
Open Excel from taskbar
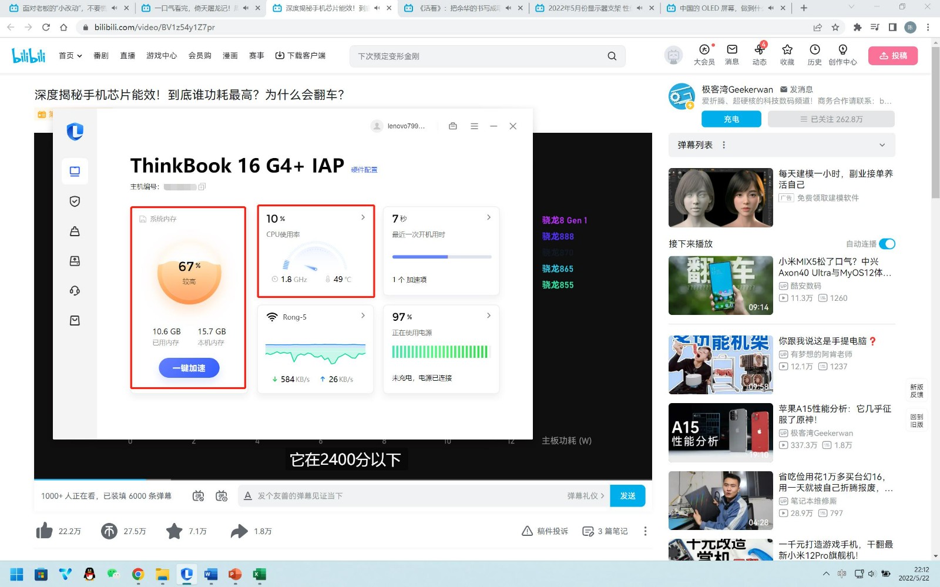click(x=259, y=574)
